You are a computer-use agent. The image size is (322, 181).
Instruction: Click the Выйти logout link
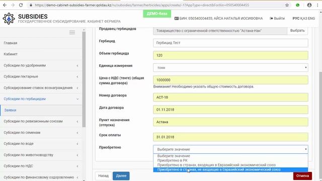(x=277, y=19)
